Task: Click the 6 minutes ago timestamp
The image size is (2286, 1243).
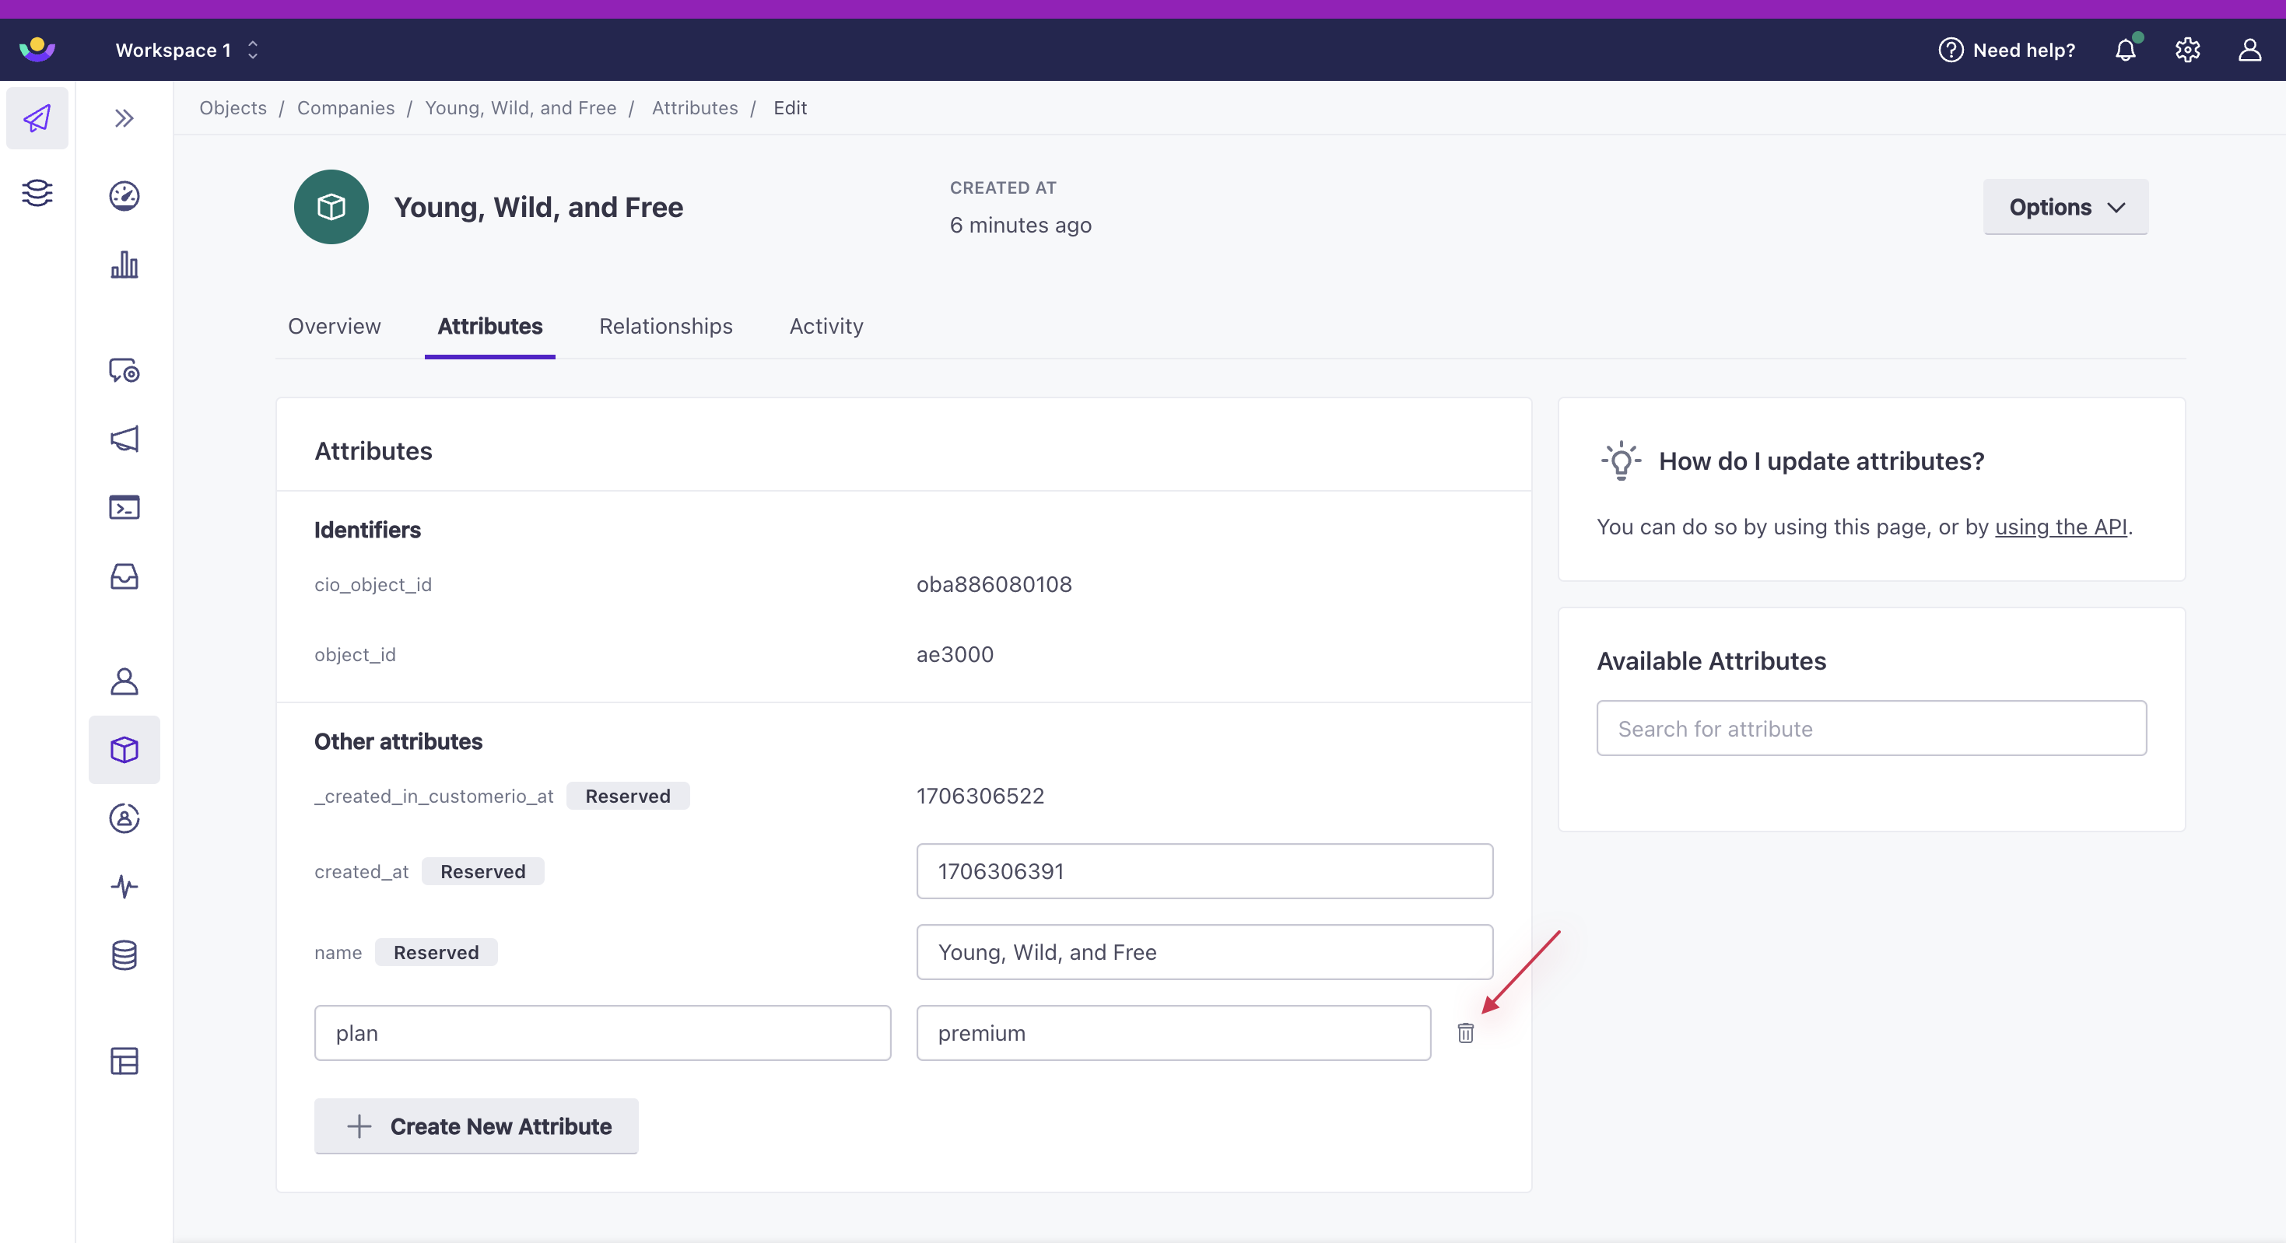Action: (x=1021, y=226)
